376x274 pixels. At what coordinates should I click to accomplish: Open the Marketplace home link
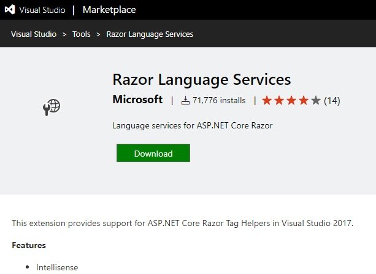pyautogui.click(x=109, y=10)
